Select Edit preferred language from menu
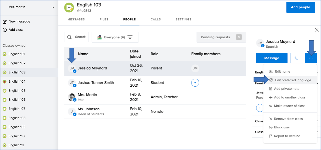 point(293,80)
